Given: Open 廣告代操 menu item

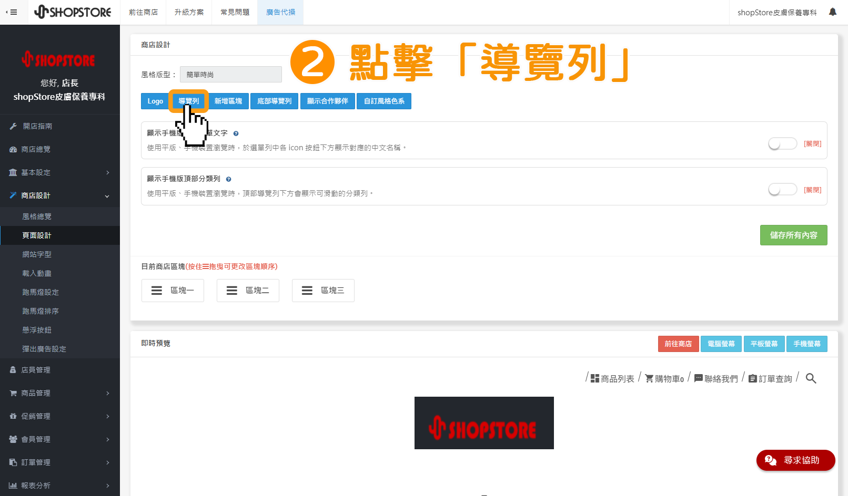Looking at the screenshot, I should [280, 12].
